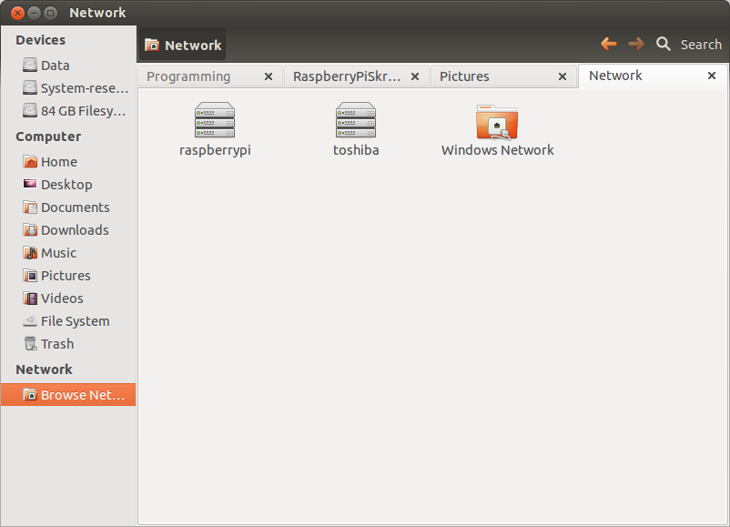Click the forward arrow in toolbar
The height and width of the screenshot is (527, 730).
pyautogui.click(x=636, y=44)
